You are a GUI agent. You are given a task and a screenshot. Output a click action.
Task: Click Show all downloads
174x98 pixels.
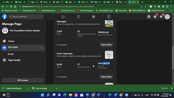click(164, 88)
